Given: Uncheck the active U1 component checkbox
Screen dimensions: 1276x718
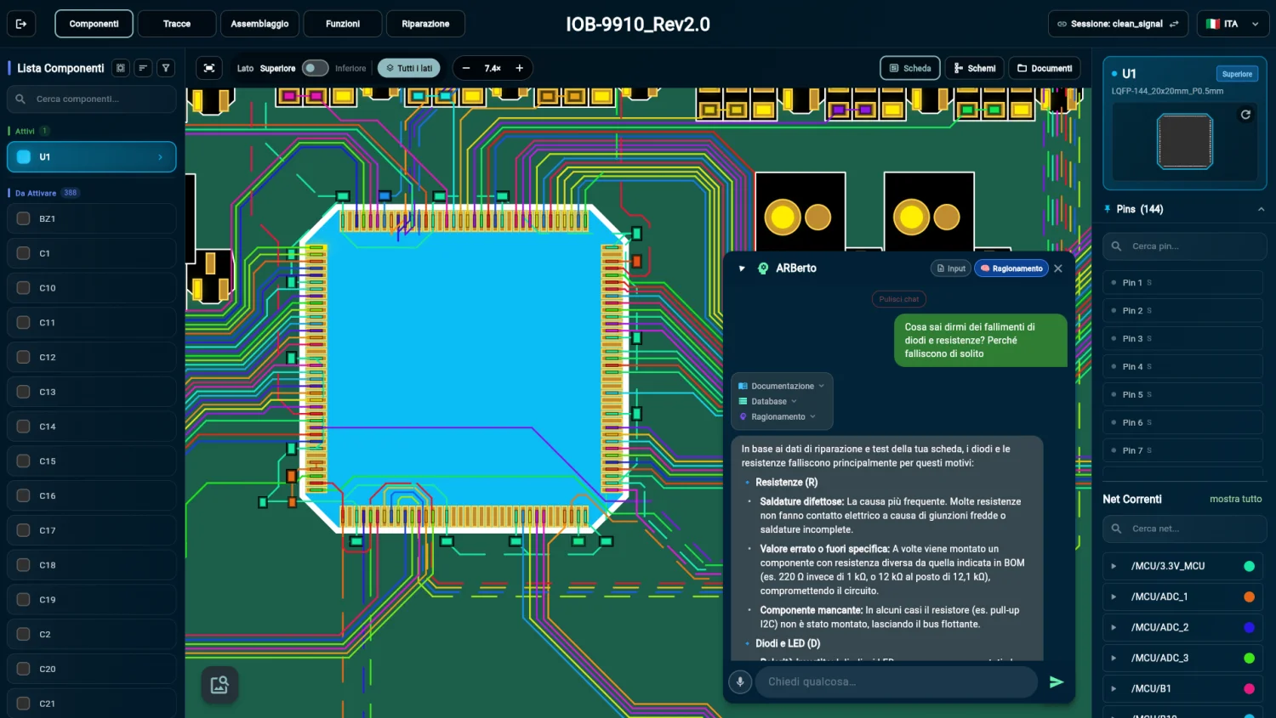Looking at the screenshot, I should [24, 157].
